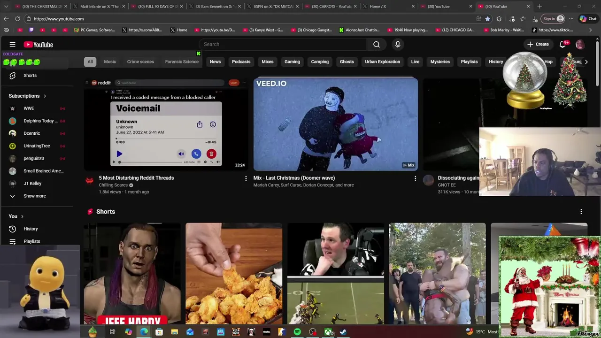
Task: Click the search magnifier button
Action: point(377,44)
